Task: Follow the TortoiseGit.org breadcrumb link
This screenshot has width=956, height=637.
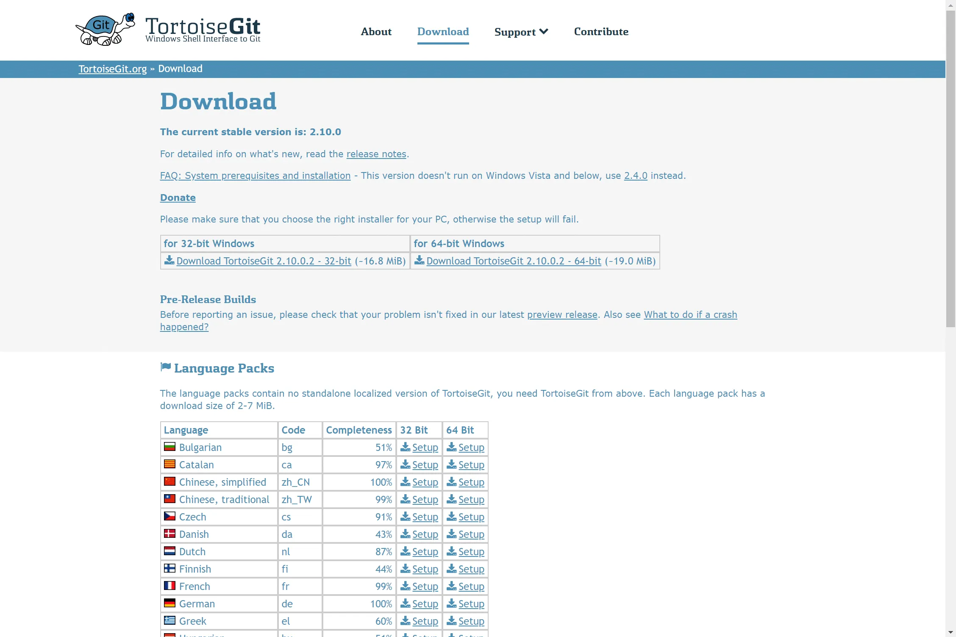Action: coord(113,69)
